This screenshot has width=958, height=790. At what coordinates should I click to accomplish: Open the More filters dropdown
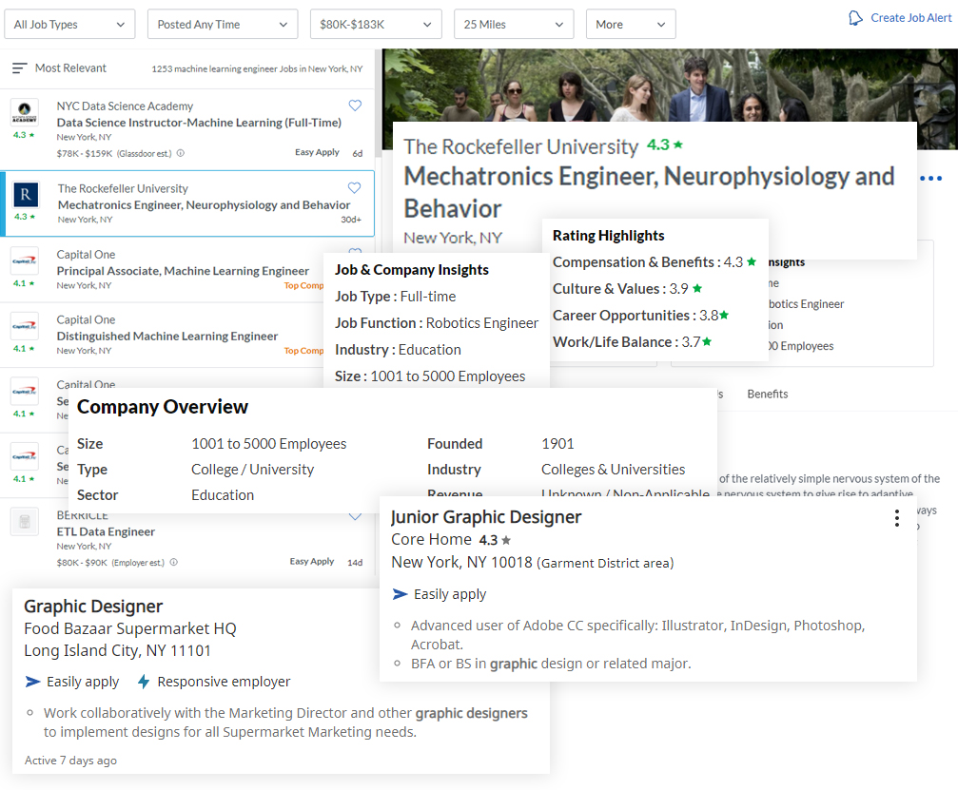pyautogui.click(x=631, y=25)
